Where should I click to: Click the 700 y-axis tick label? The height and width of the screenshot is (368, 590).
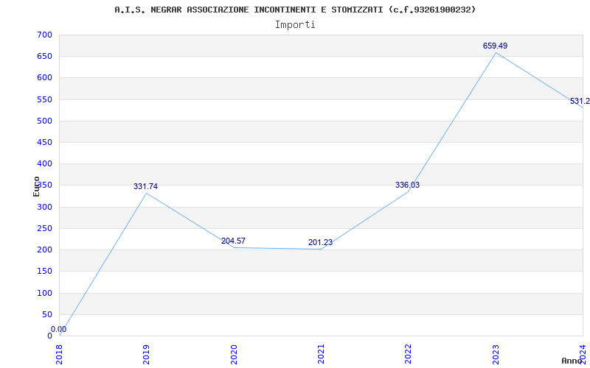click(44, 35)
